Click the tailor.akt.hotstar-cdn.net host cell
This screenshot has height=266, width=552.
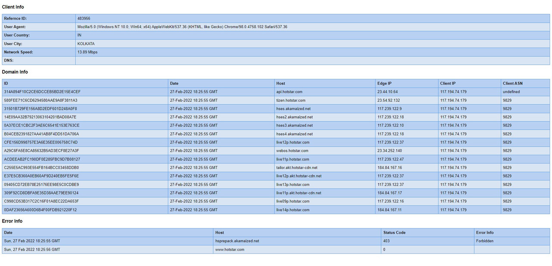tap(297, 168)
